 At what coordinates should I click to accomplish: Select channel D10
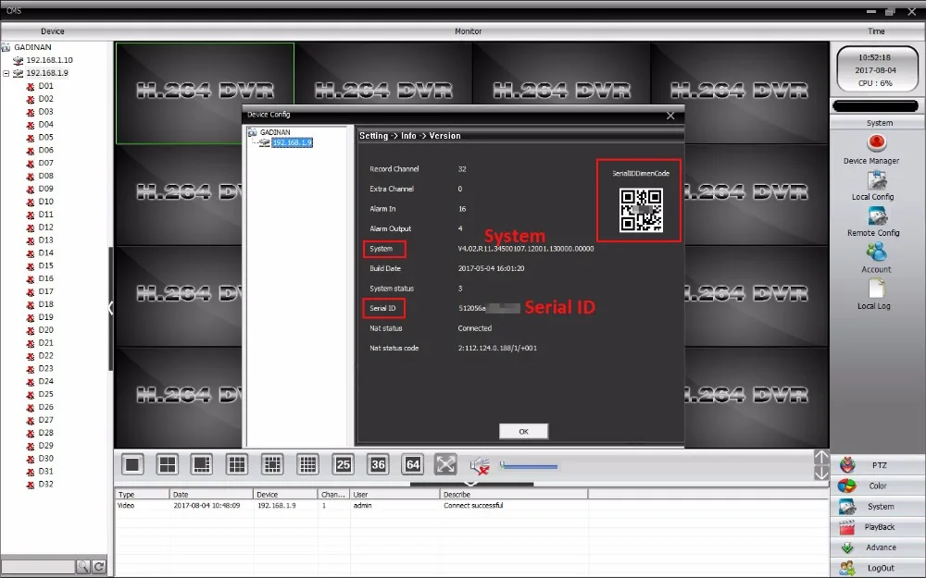click(x=45, y=202)
